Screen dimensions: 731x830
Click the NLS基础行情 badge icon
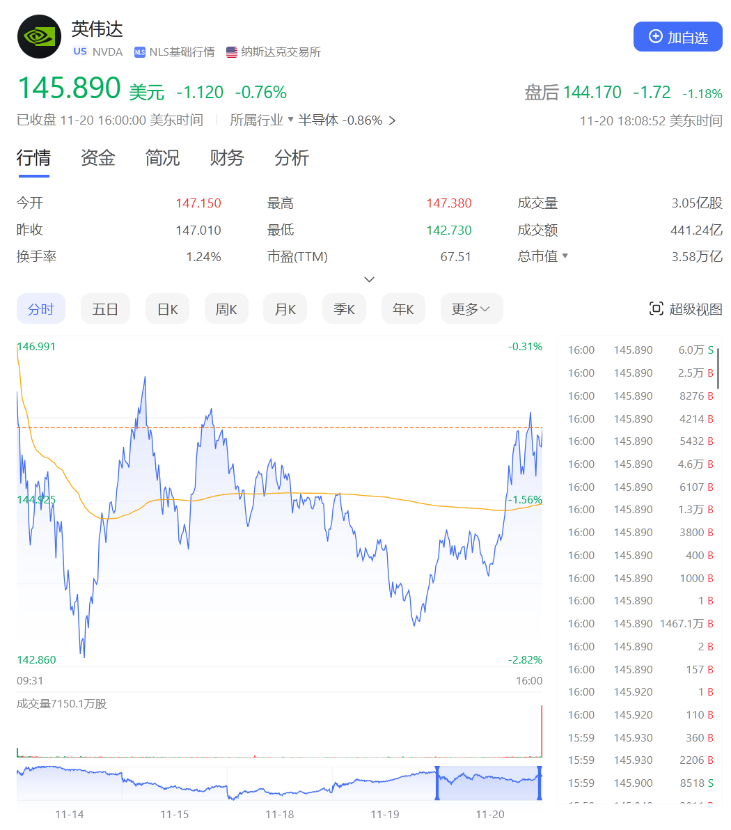[x=139, y=52]
